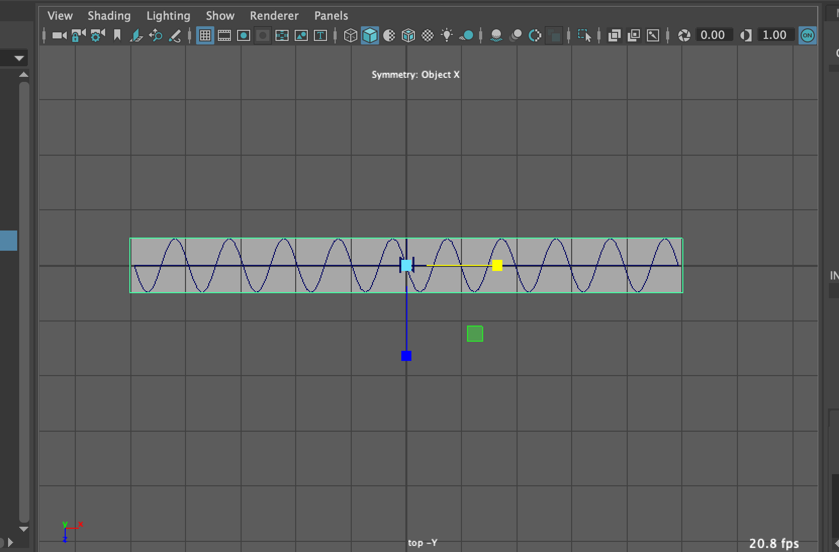This screenshot has height=552, width=839.
Task: Select the Grease Pencil icon
Action: [175, 35]
